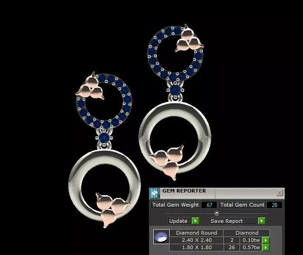Click the Total Gem Count label
Viewport: 303px width, 255px height.
coord(242,205)
